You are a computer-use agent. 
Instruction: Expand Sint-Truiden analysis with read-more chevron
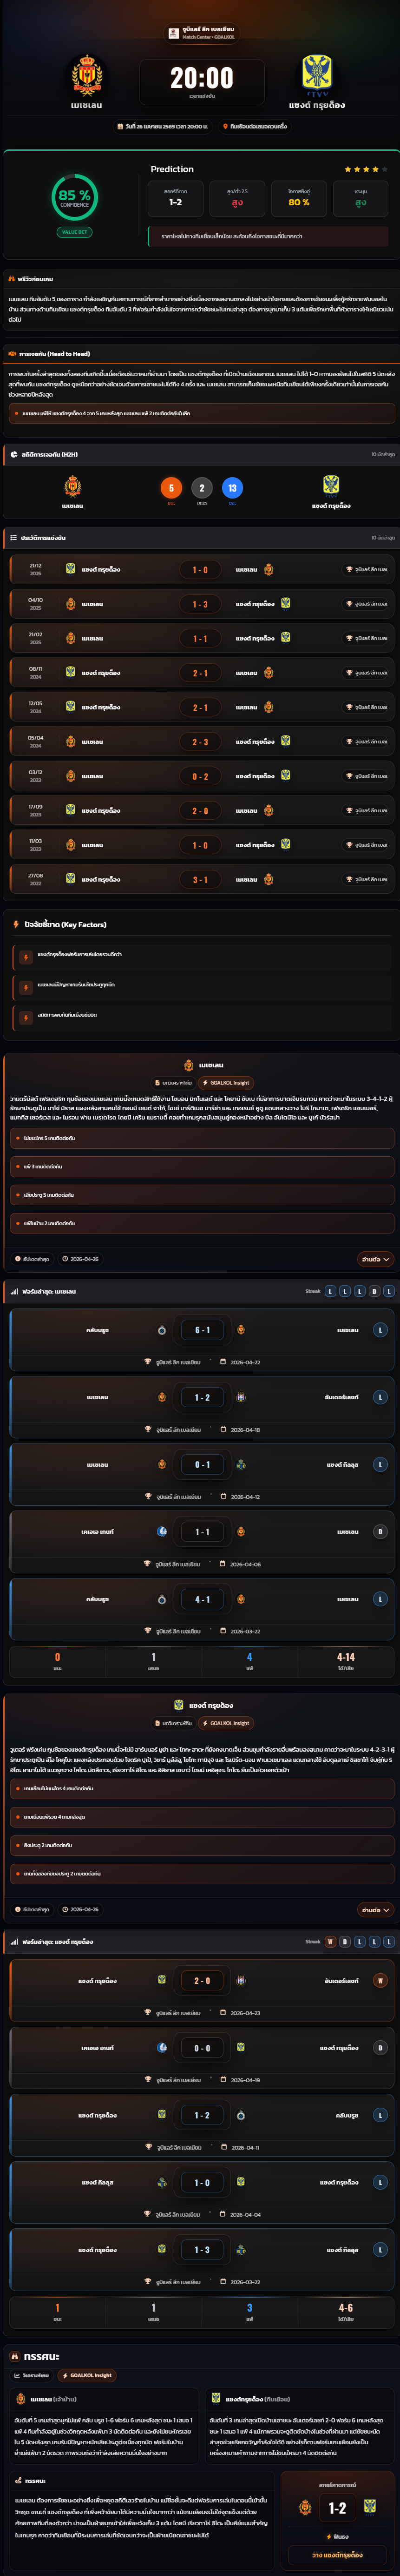click(x=376, y=1909)
